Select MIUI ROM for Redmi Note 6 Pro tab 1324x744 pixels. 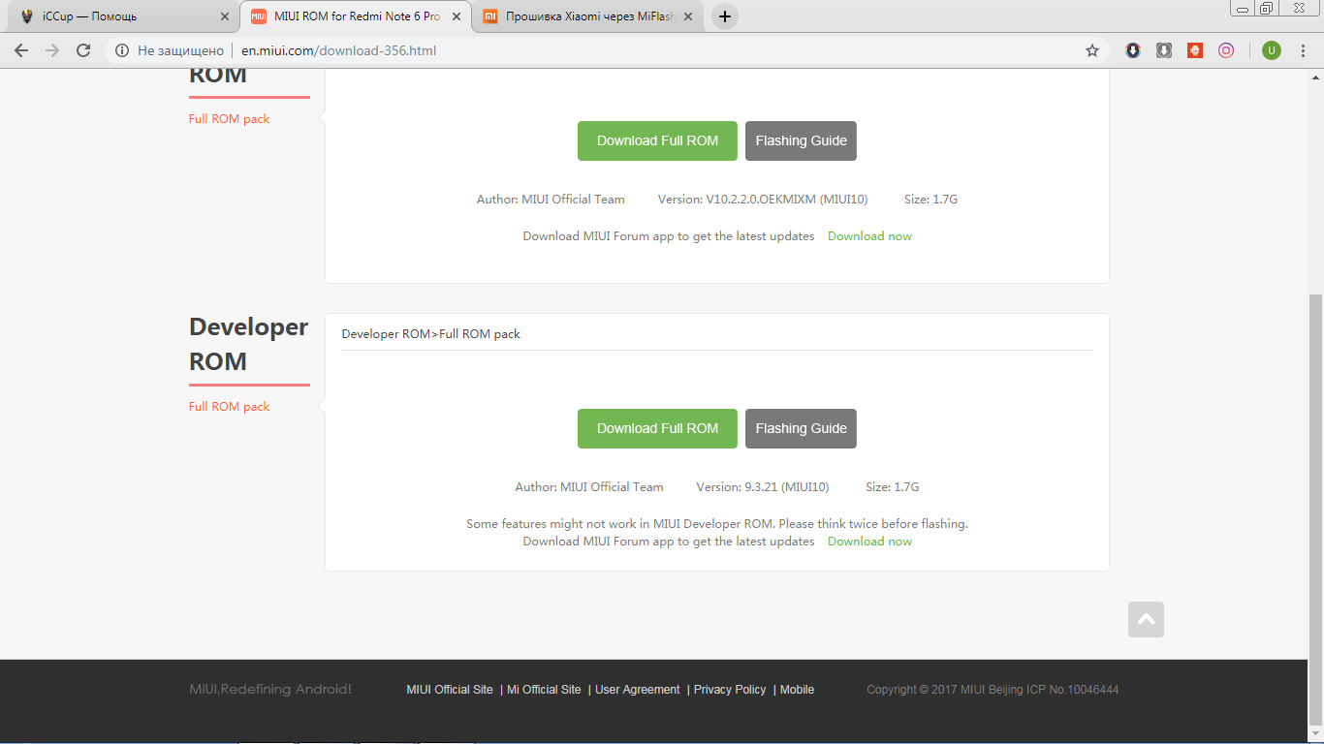click(355, 16)
